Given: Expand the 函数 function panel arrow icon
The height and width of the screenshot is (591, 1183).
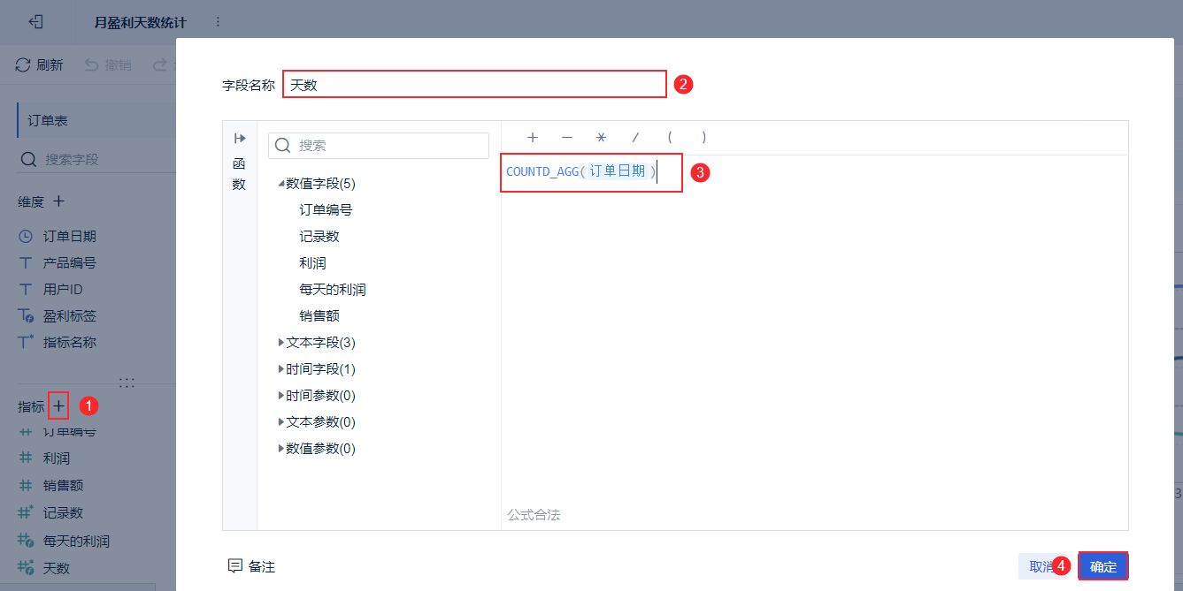Looking at the screenshot, I should [239, 138].
